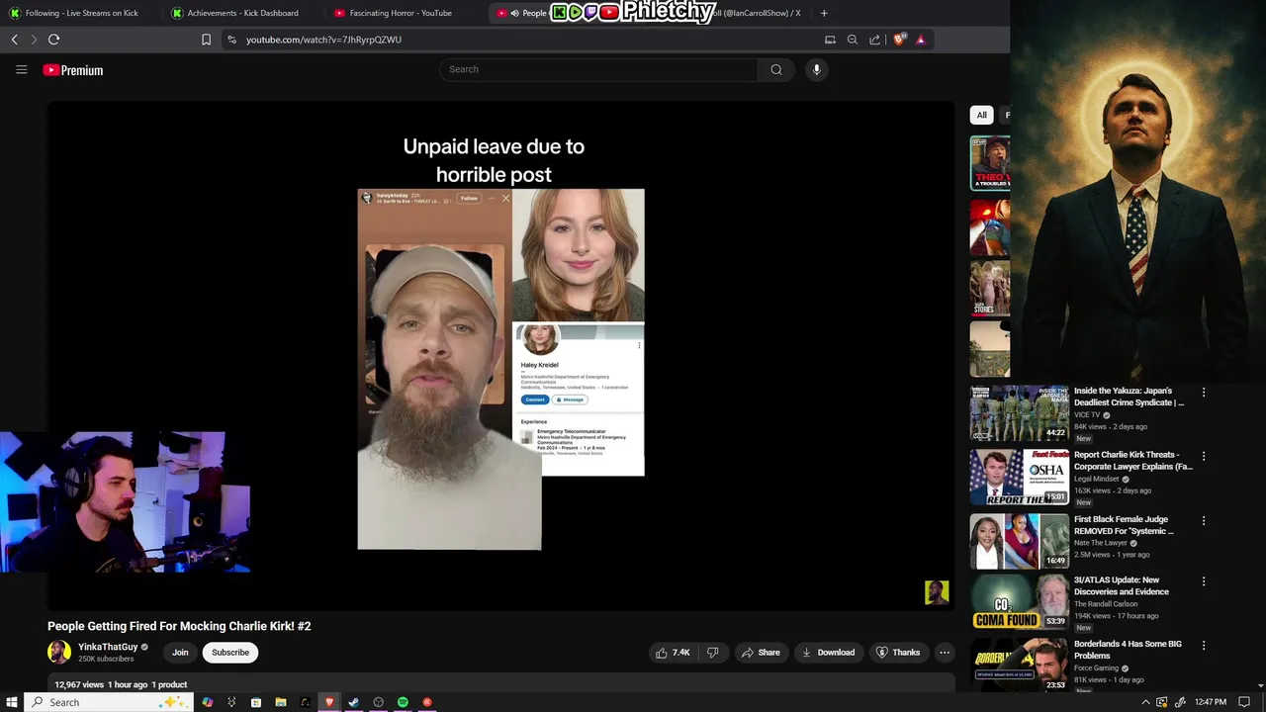Open Inside the Yakuza video thumbnail
The width and height of the screenshot is (1266, 712).
(1019, 413)
